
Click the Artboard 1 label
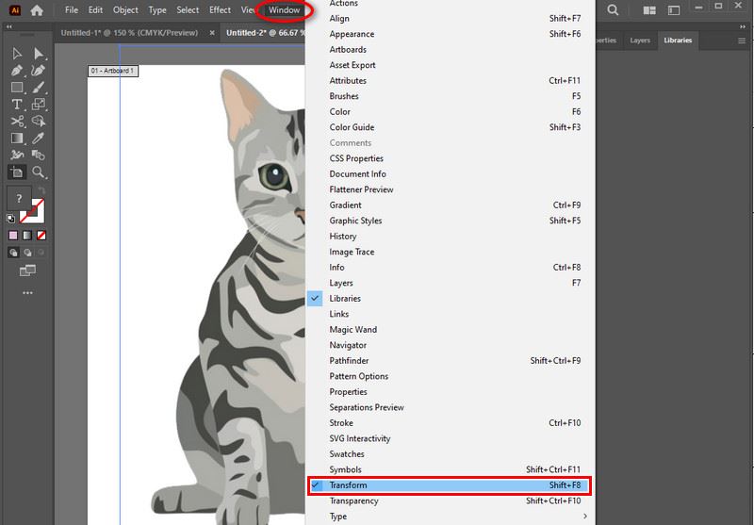point(112,71)
